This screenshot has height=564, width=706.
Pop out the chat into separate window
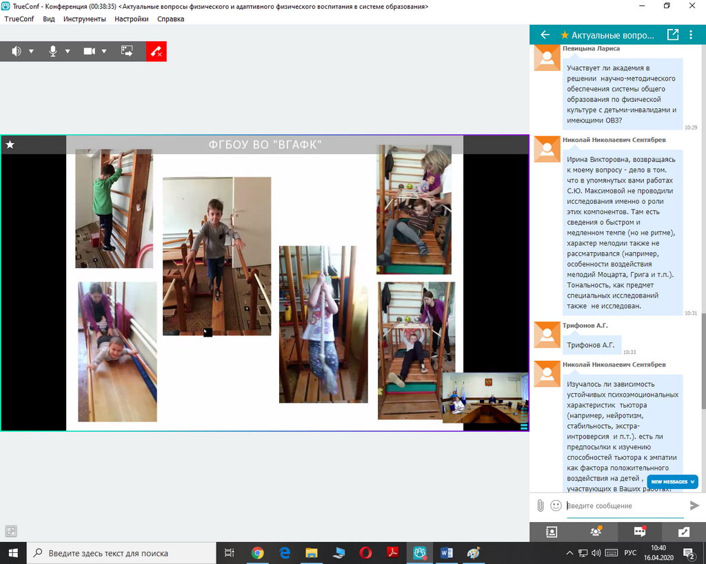pyautogui.click(x=672, y=34)
